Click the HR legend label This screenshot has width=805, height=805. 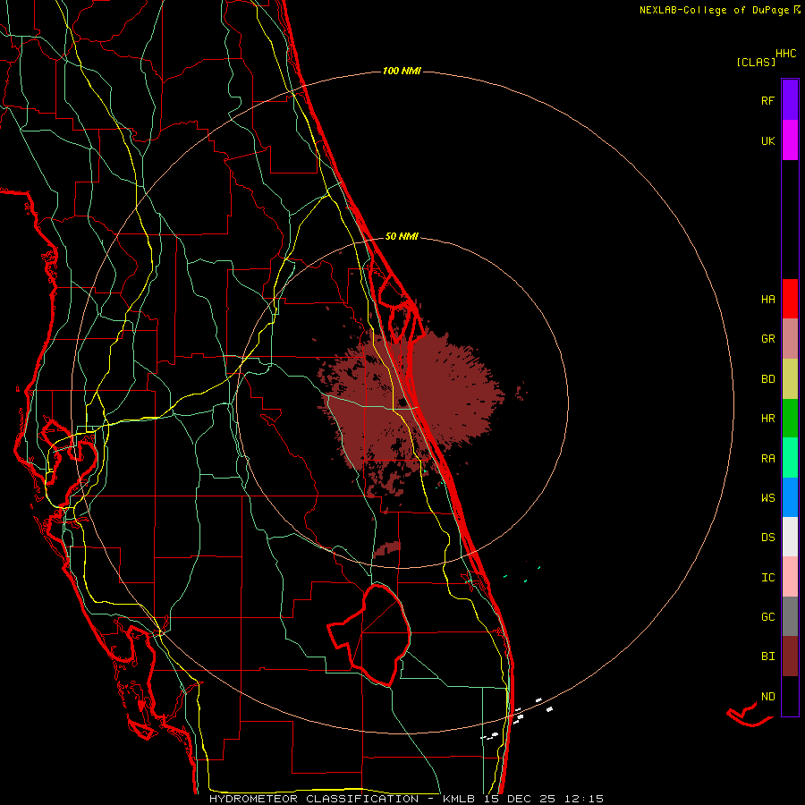pyautogui.click(x=767, y=419)
